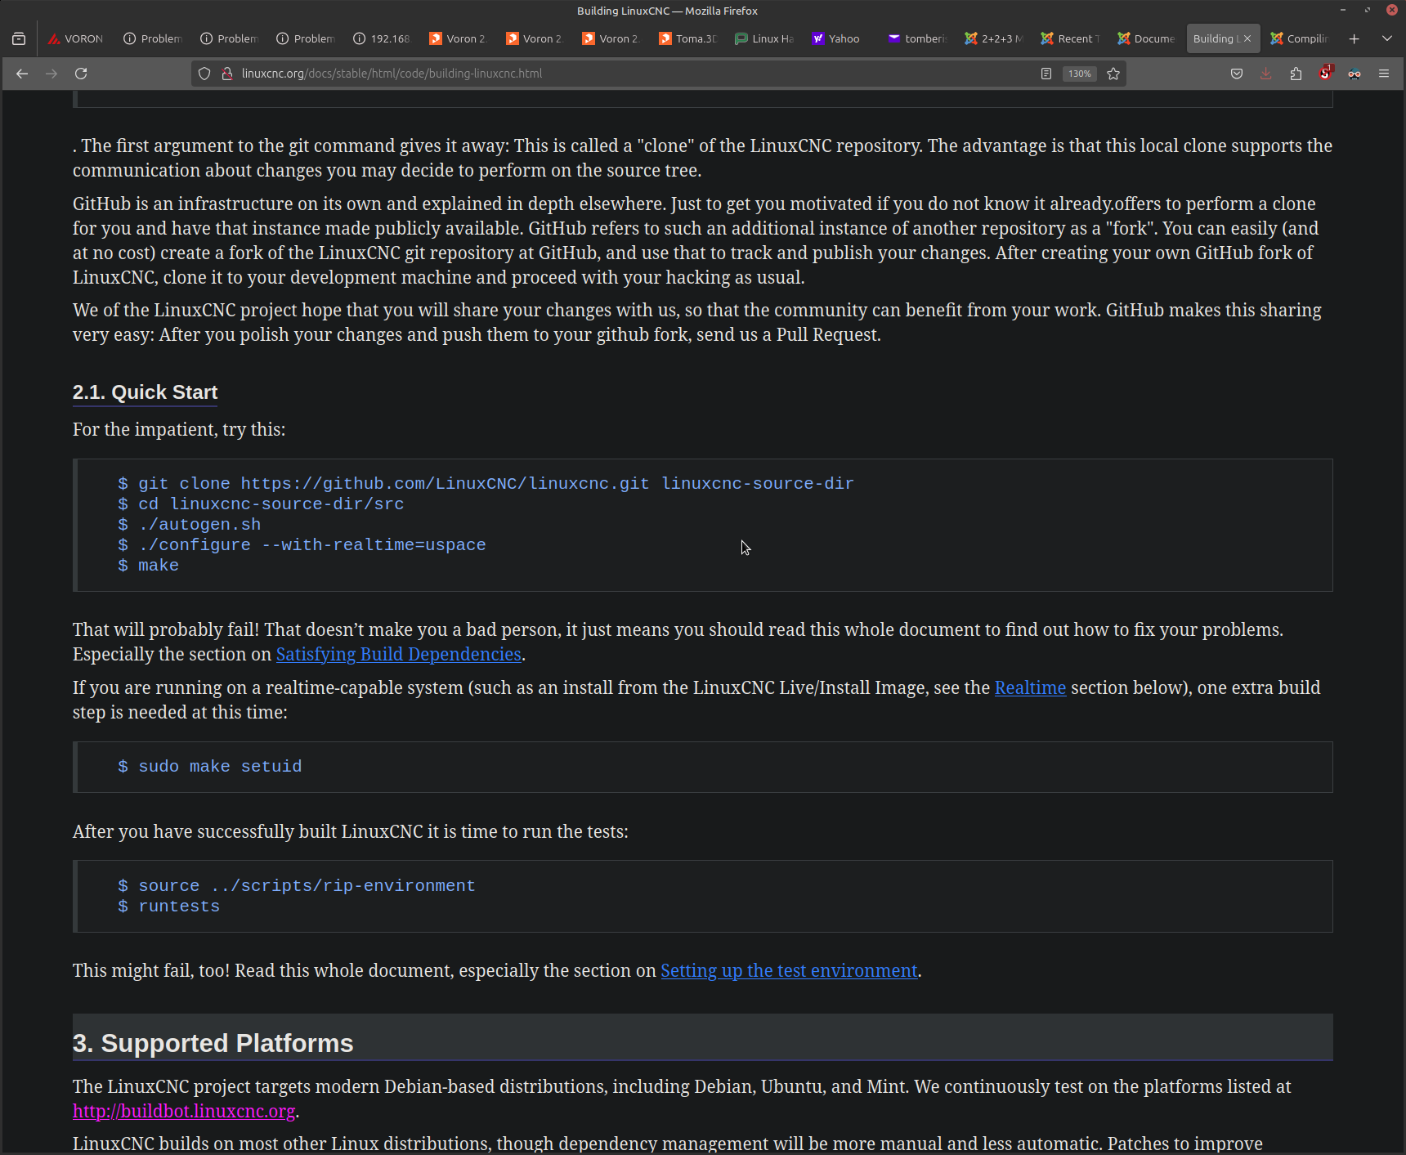Follow the Satisfying Build Dependencies link
Image resolution: width=1406 pixels, height=1155 pixels.
pyautogui.click(x=399, y=655)
